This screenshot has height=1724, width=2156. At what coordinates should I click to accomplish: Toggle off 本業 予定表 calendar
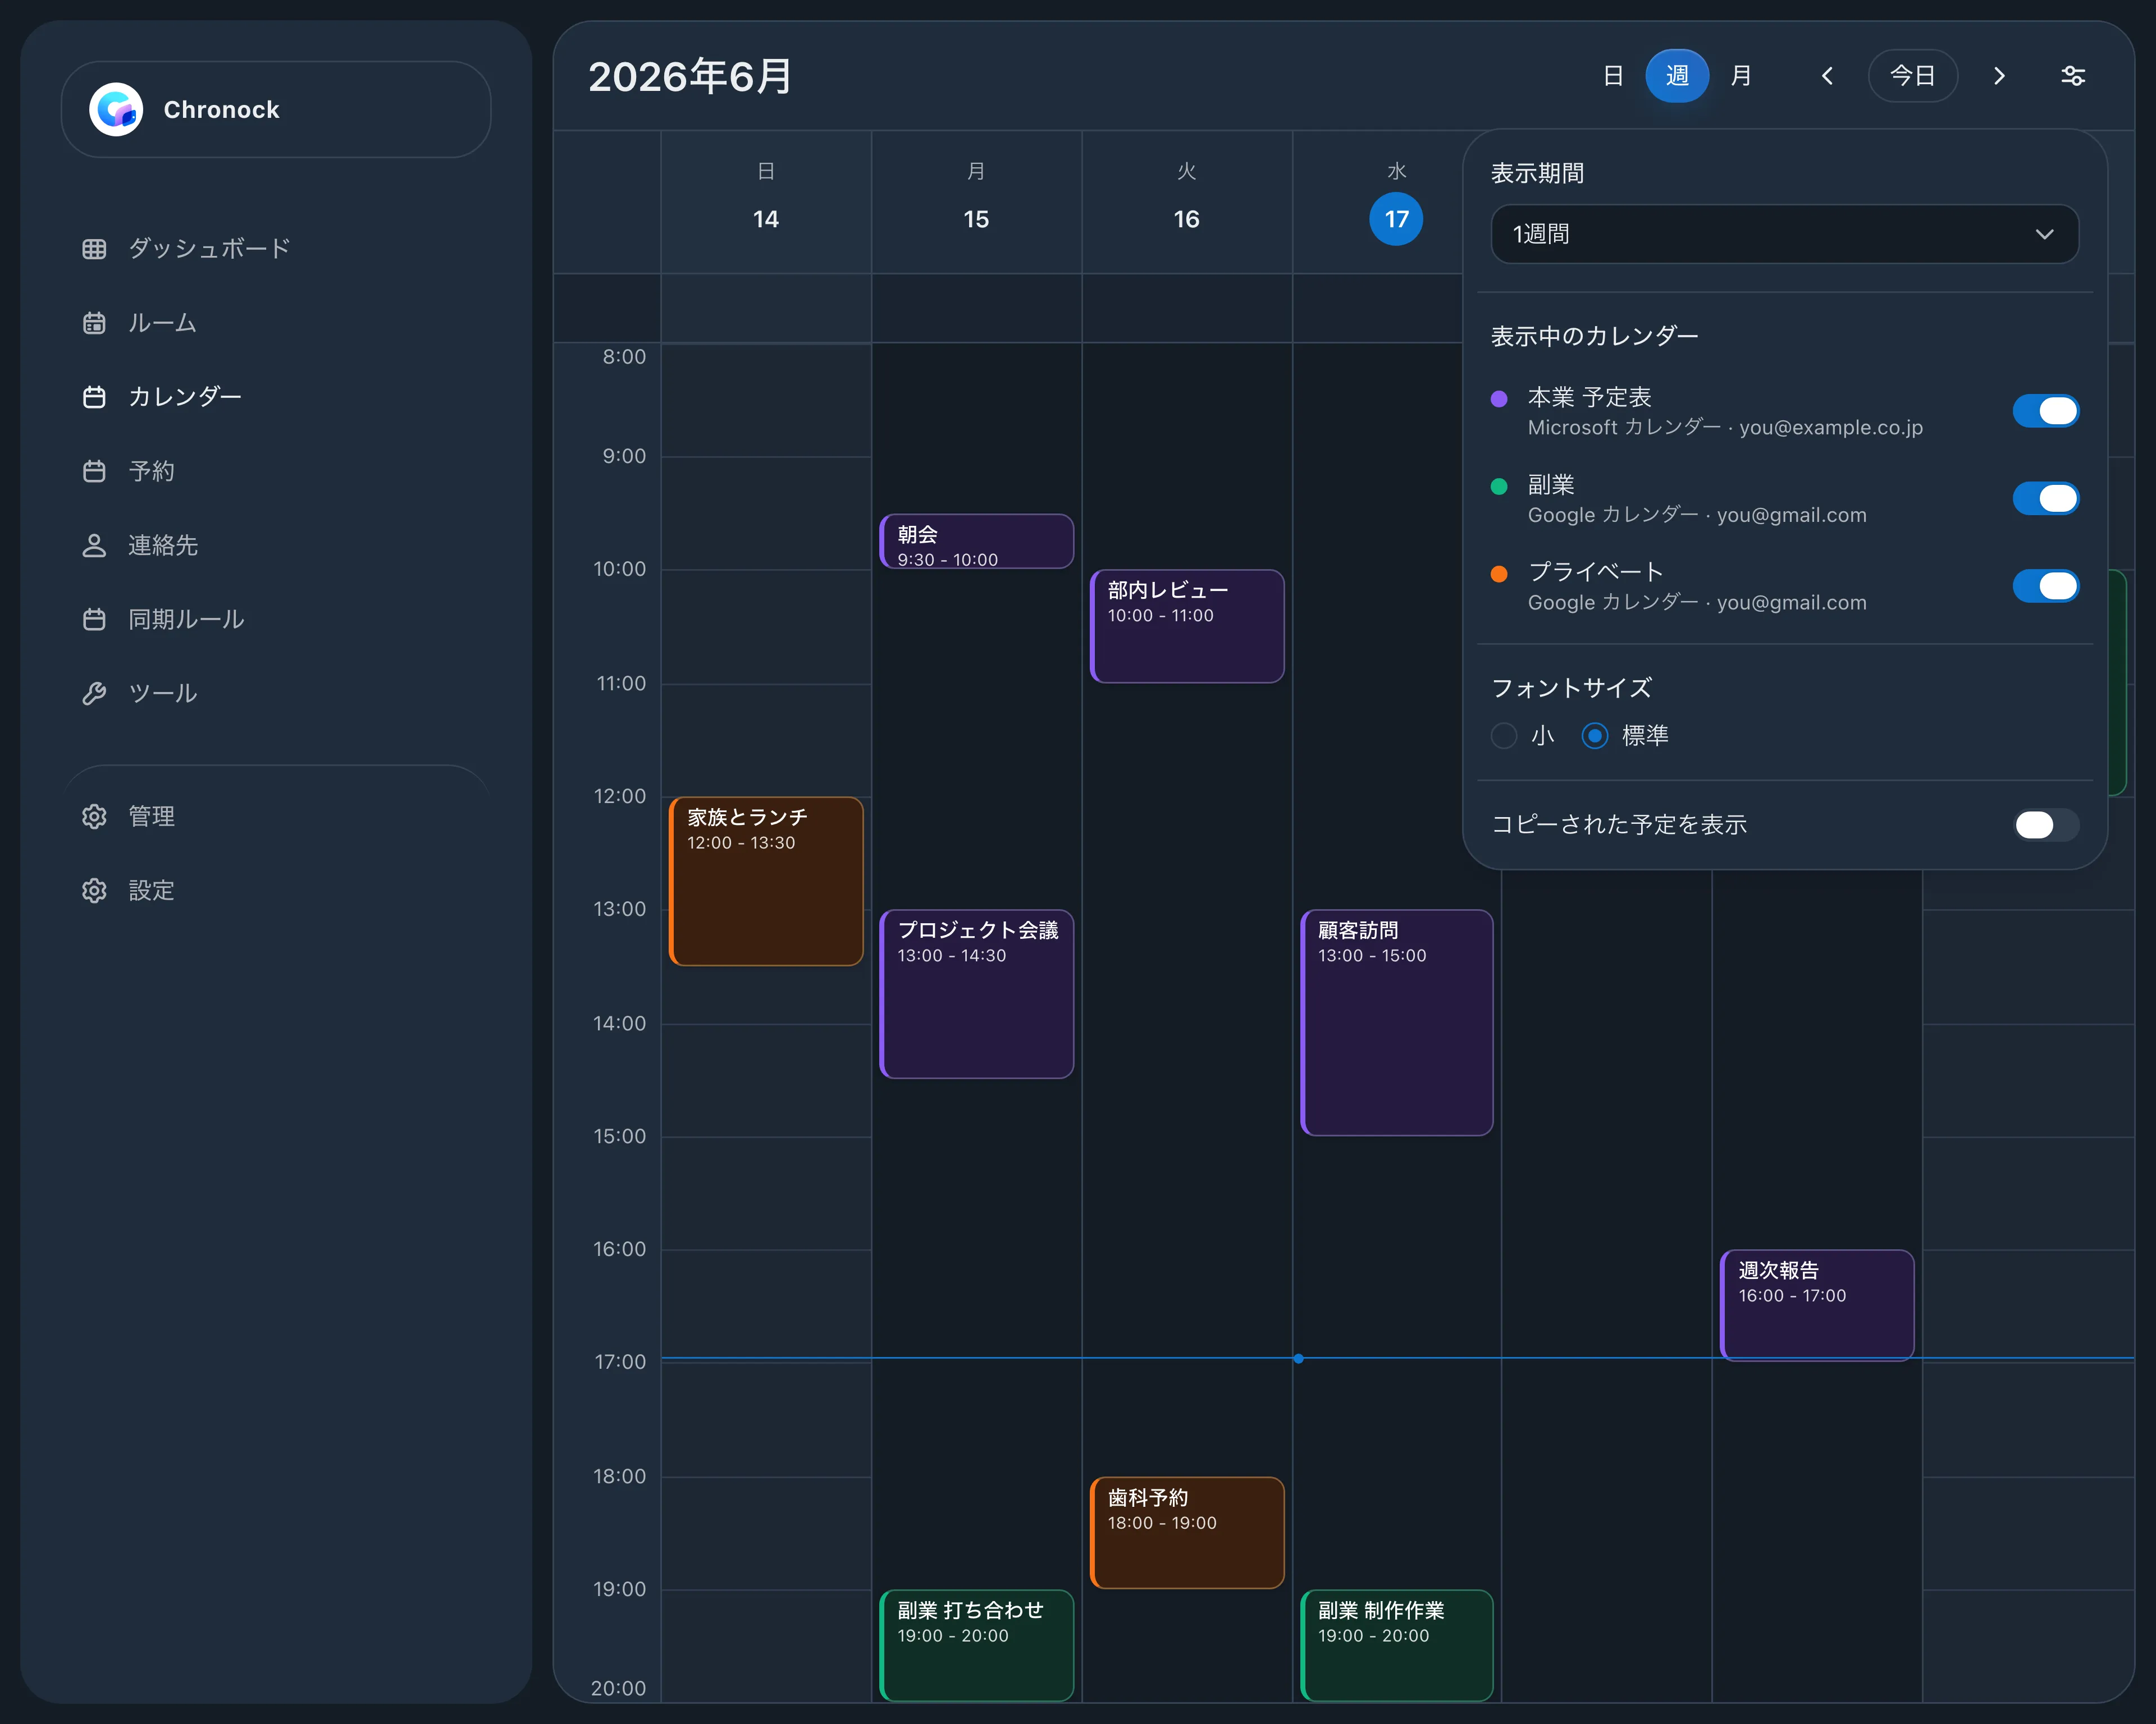[x=2045, y=411]
